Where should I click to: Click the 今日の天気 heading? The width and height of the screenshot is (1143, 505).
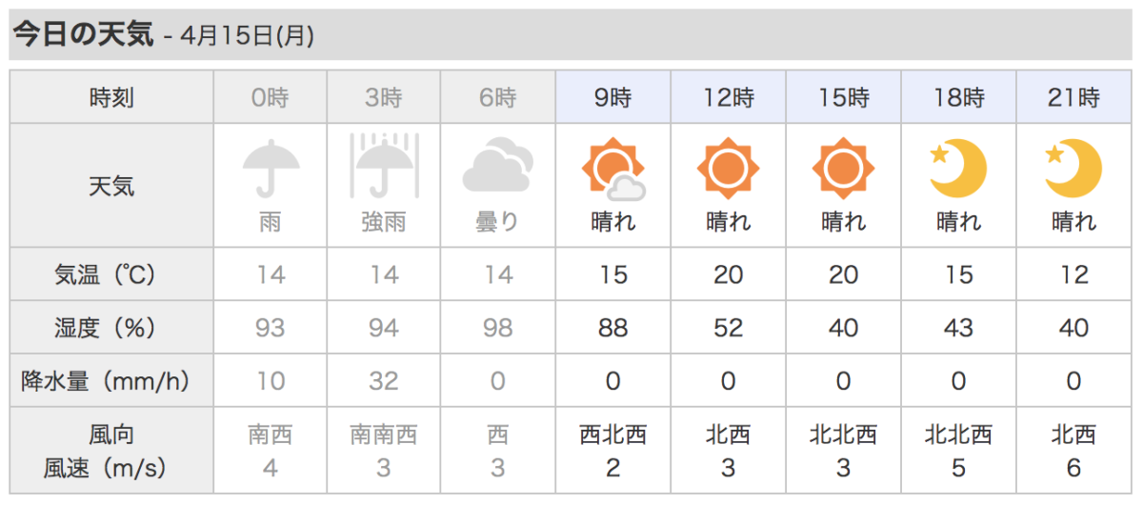pos(82,35)
